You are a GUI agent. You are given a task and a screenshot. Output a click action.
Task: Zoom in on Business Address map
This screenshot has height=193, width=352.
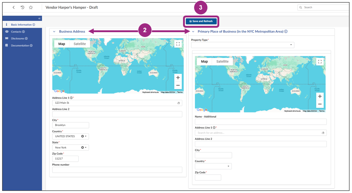pyautogui.click(x=178, y=78)
